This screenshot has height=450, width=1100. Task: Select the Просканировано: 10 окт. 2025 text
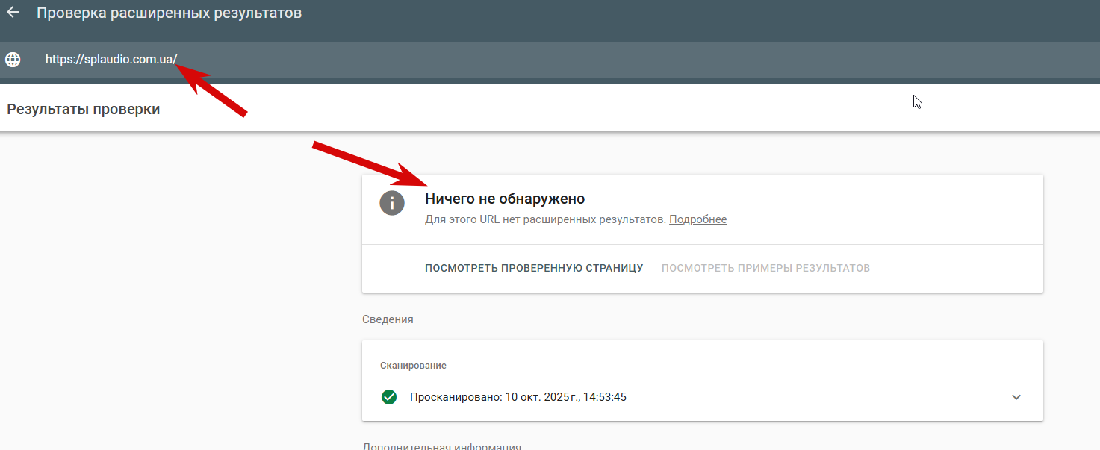[518, 397]
